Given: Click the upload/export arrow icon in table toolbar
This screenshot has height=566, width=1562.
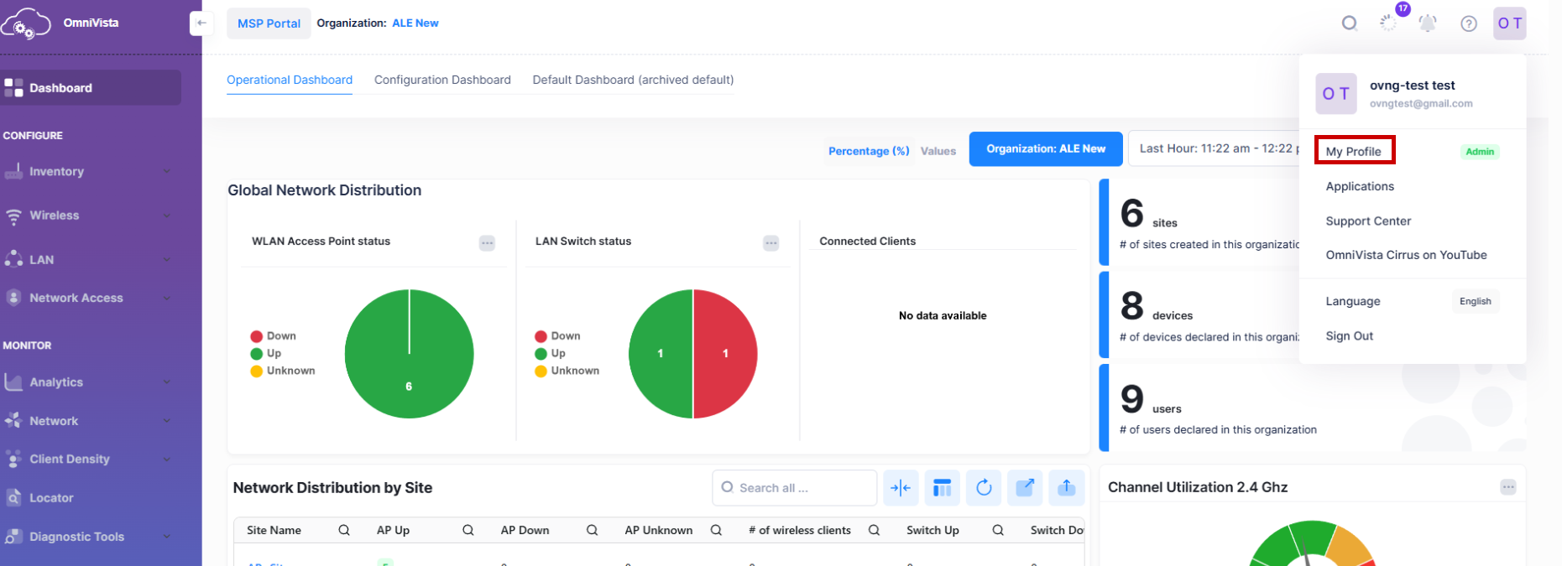Looking at the screenshot, I should click(1066, 488).
